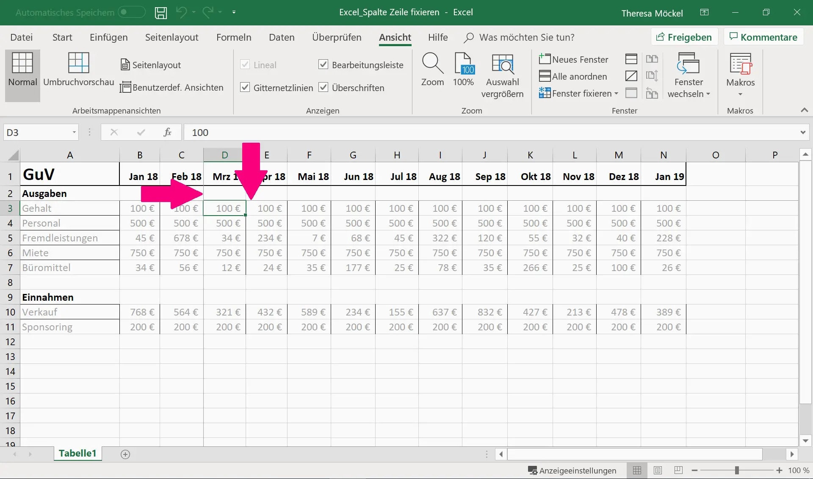Open the Makros dropdown menu
Viewport: 813px width, 479px height.
click(740, 94)
